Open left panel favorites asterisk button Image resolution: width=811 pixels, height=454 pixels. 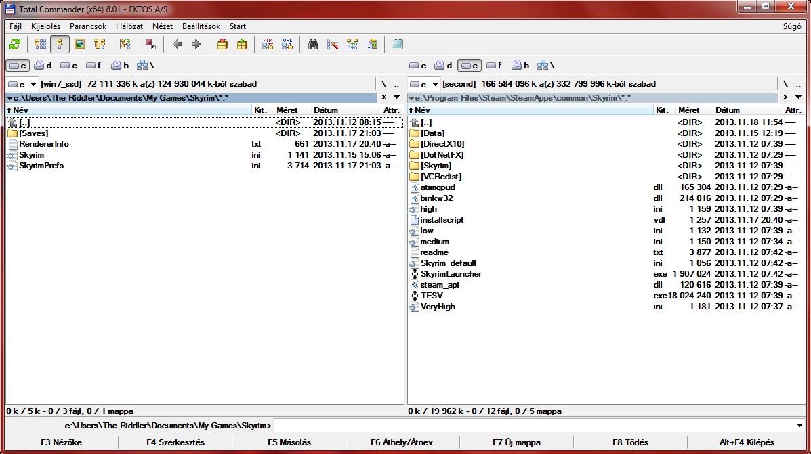[383, 97]
